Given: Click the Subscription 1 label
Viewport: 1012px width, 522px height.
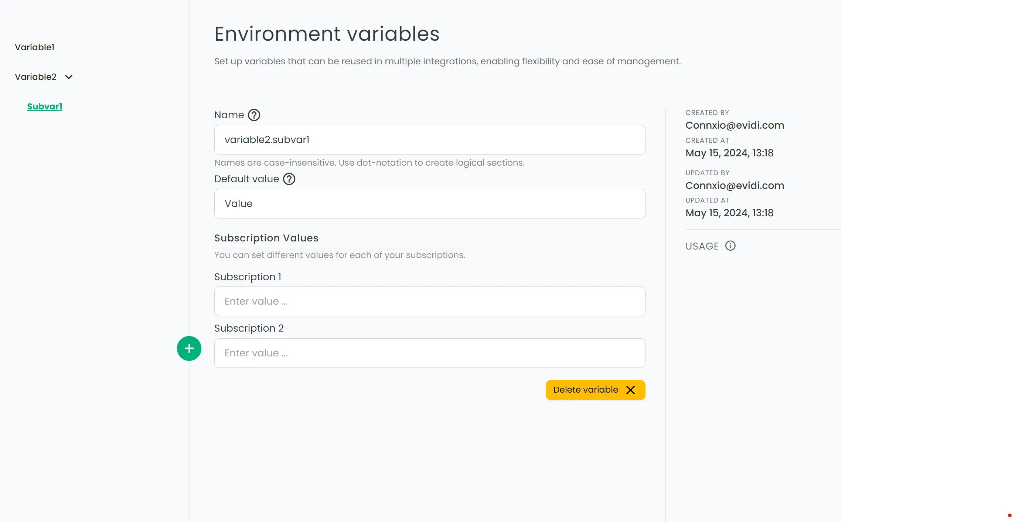Looking at the screenshot, I should point(248,277).
